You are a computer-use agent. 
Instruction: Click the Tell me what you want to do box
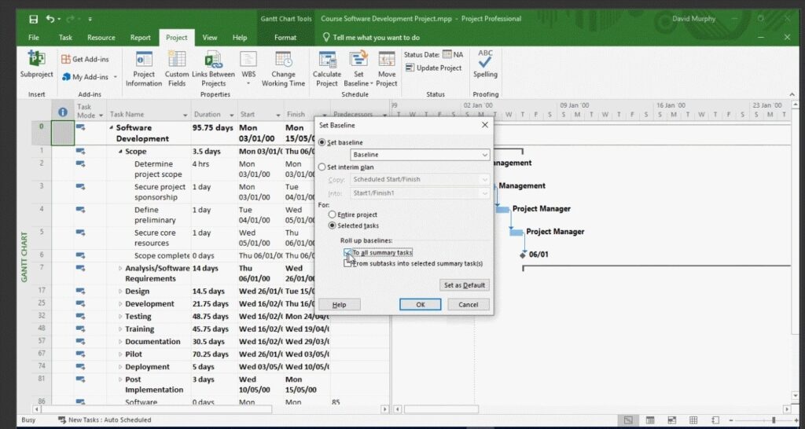[376, 37]
